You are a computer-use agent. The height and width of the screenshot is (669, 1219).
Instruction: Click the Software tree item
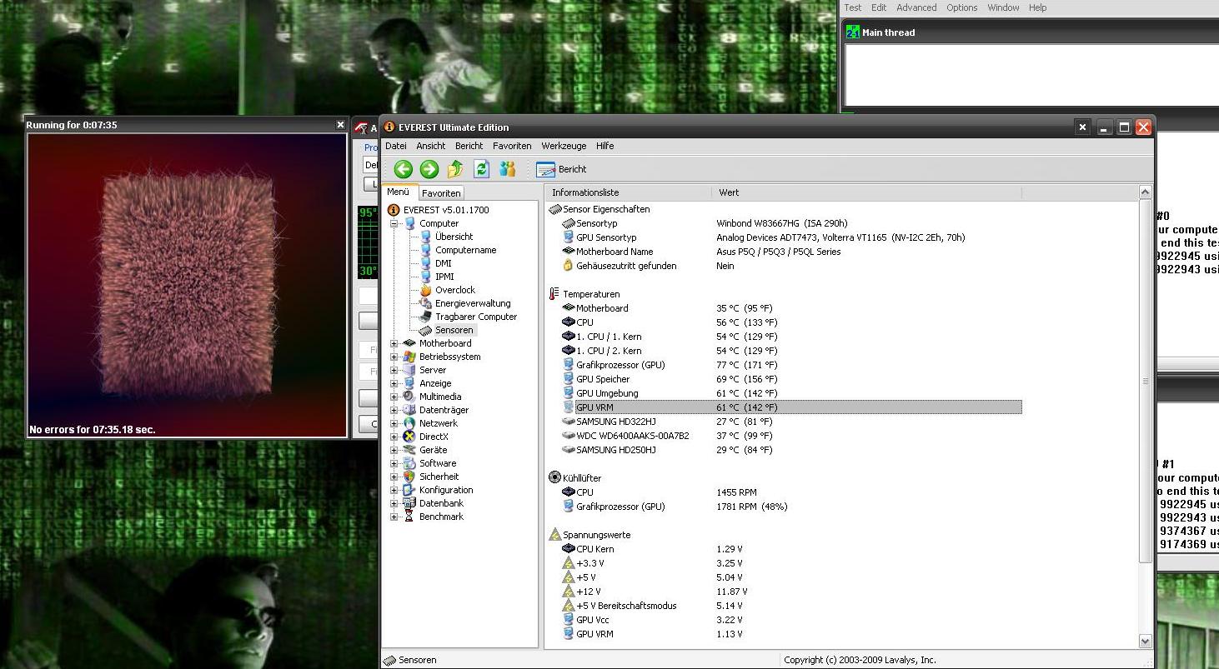438,463
